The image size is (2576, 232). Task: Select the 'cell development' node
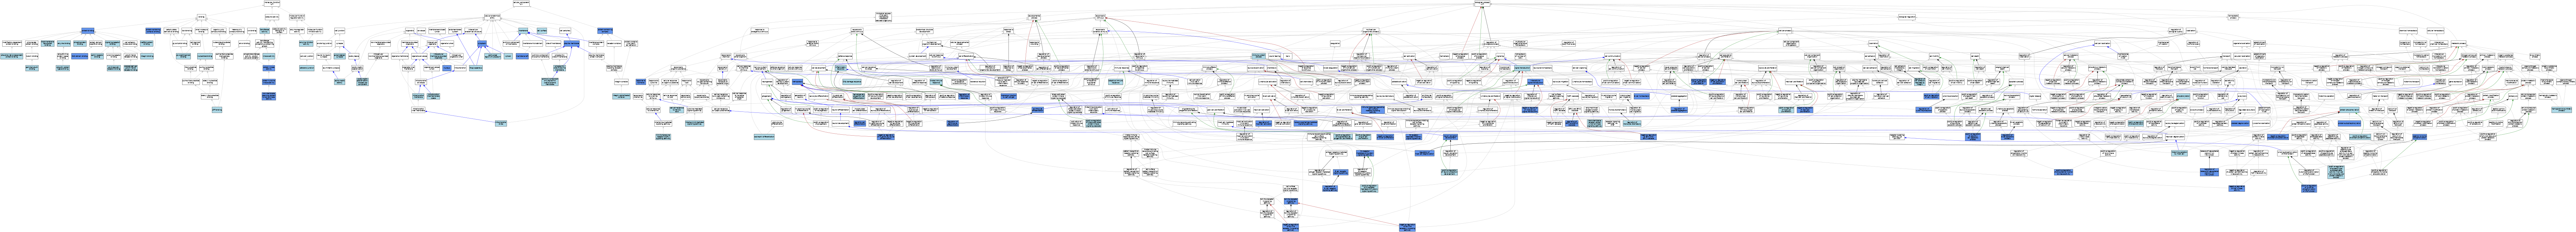[819, 68]
